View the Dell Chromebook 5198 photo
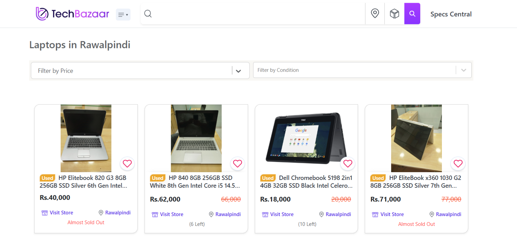517x238 pixels. (x=306, y=138)
